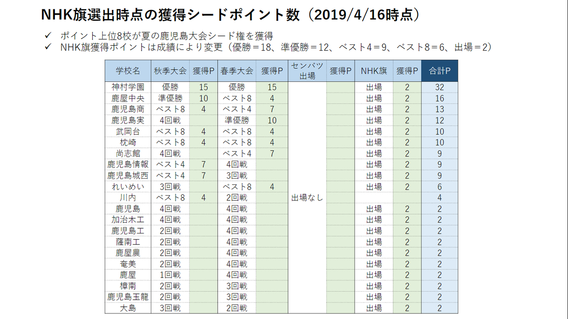Click ベスト4 in 鹿児島情報's autumn column
The height and width of the screenshot is (319, 568).
pyautogui.click(x=170, y=164)
